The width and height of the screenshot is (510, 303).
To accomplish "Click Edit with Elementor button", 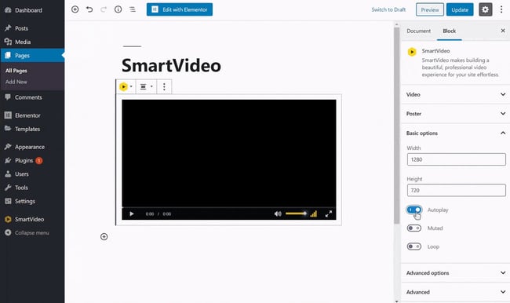I will coord(180,9).
